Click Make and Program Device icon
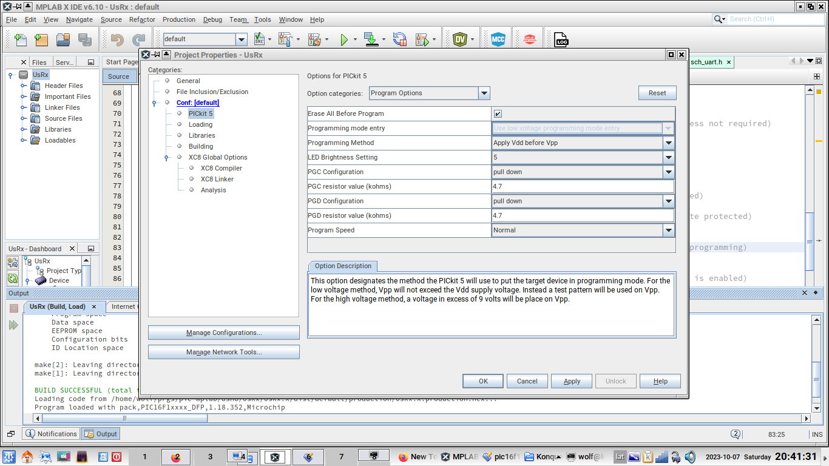This screenshot has height=466, width=829. (x=371, y=40)
